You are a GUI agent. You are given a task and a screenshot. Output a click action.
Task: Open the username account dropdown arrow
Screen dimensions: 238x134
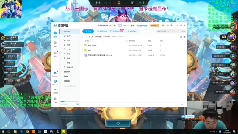129,26
